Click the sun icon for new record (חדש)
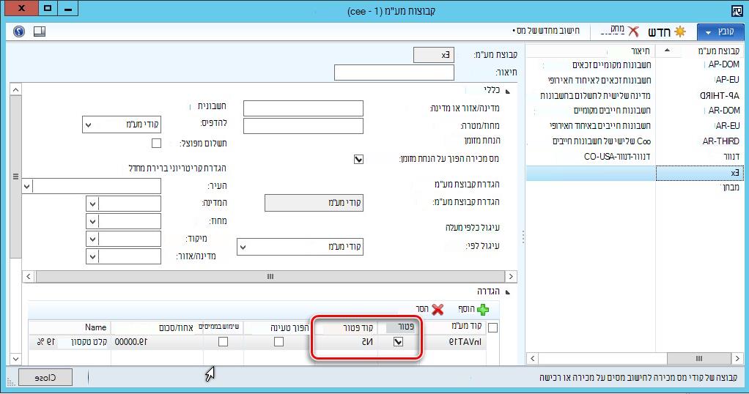The image size is (749, 394). [x=679, y=31]
